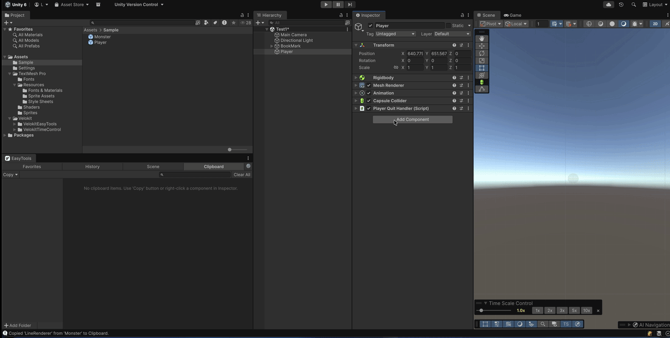Select the Scale tool

[482, 60]
